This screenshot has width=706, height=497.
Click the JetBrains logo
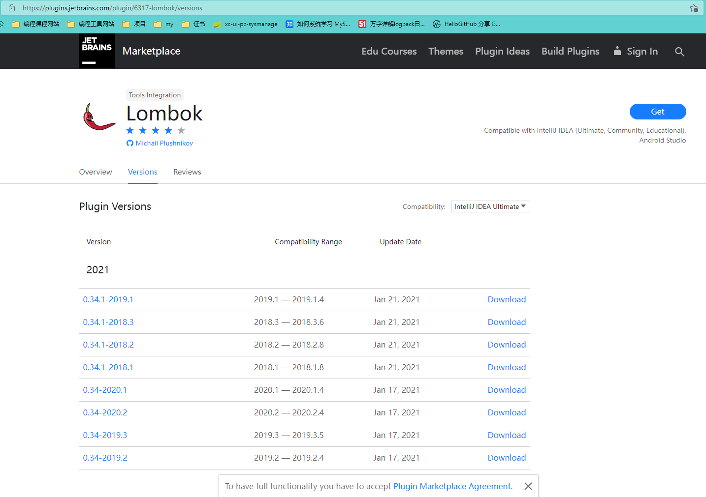click(97, 51)
